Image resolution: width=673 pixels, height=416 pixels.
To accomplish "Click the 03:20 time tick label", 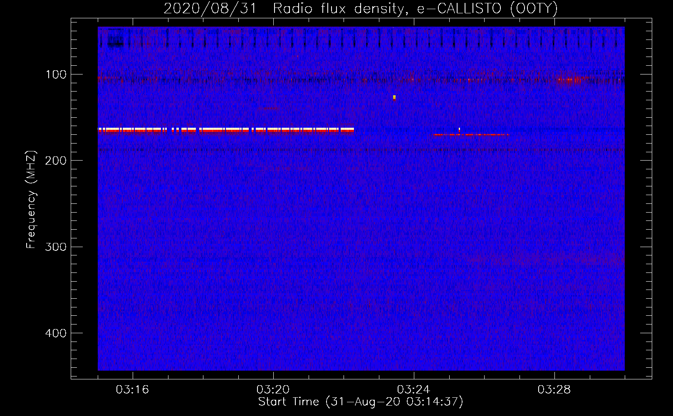I will 273,389.
